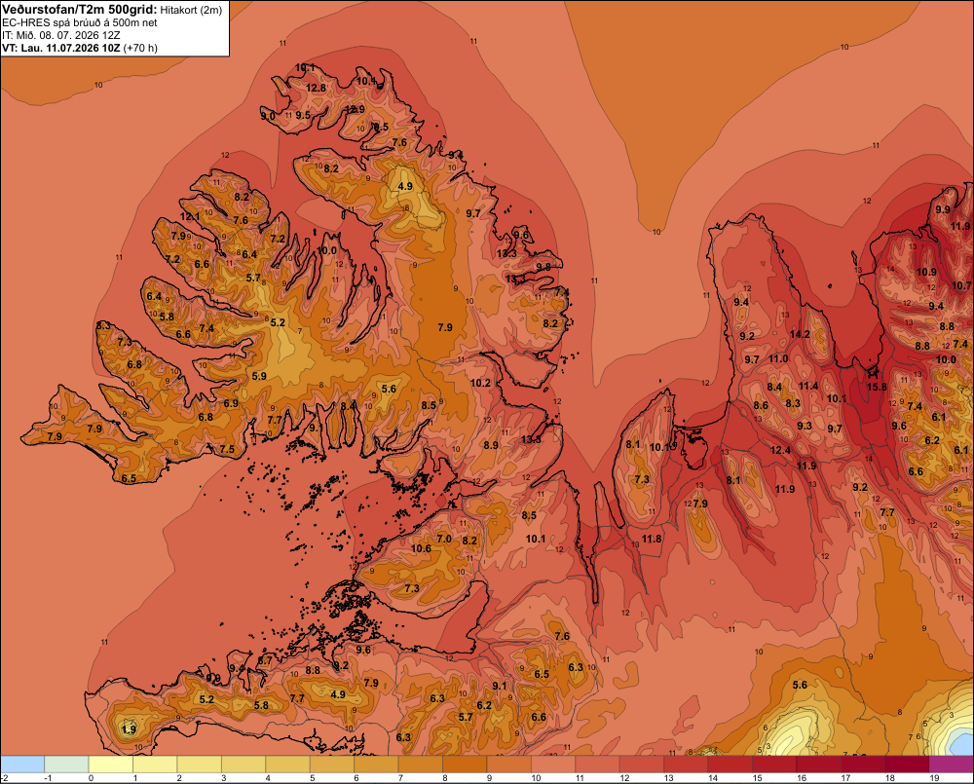The height and width of the screenshot is (784, 974).
Task: Click the 15.8 temperature value on the map
Action: (877, 387)
